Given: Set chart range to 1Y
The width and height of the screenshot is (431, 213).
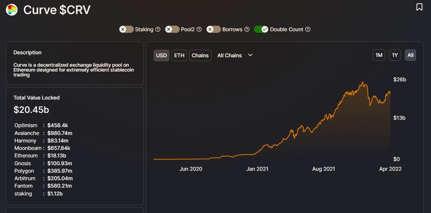Looking at the screenshot, I should point(395,55).
